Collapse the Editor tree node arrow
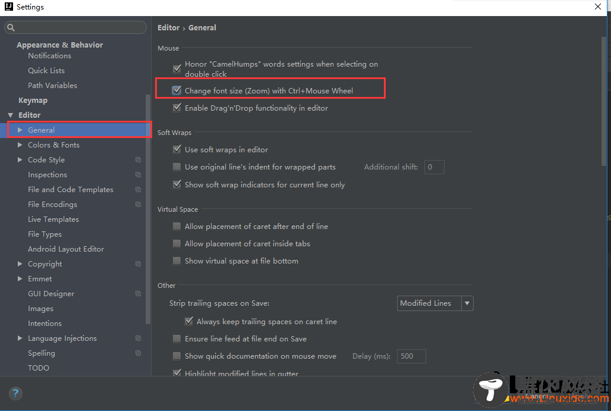Screen dimensions: 611x411 click(x=11, y=115)
